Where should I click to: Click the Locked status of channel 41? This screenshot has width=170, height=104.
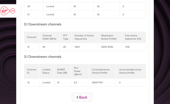coord(46,82)
